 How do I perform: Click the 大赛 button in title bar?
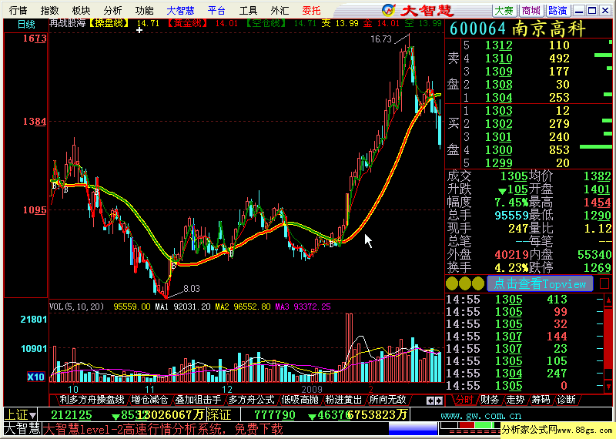(504, 11)
